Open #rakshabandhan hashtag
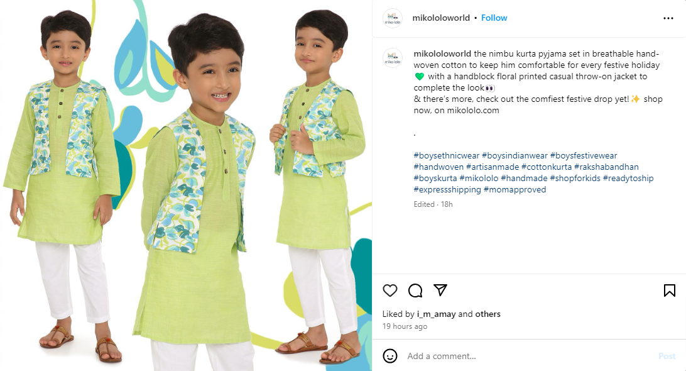 [x=606, y=167]
